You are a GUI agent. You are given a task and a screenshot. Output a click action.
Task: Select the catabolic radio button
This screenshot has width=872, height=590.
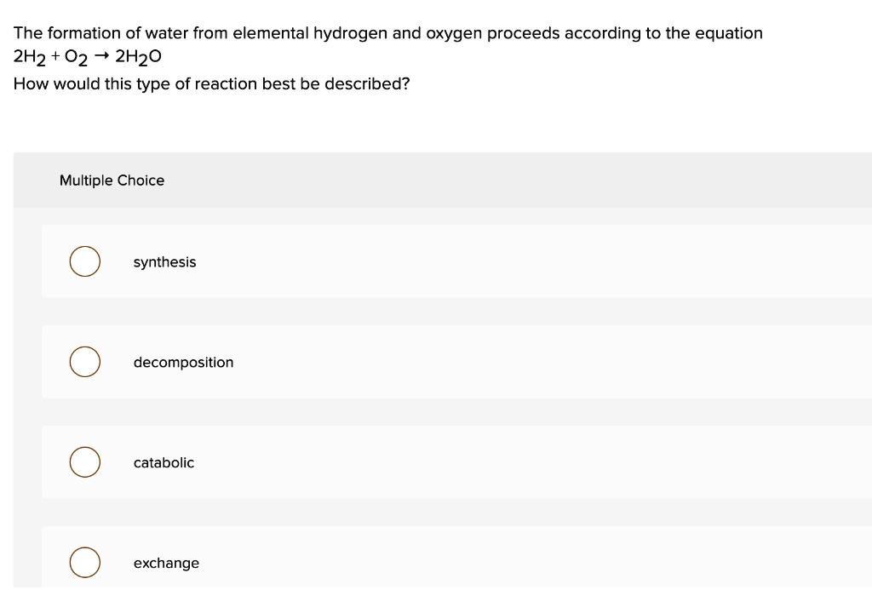pos(84,462)
